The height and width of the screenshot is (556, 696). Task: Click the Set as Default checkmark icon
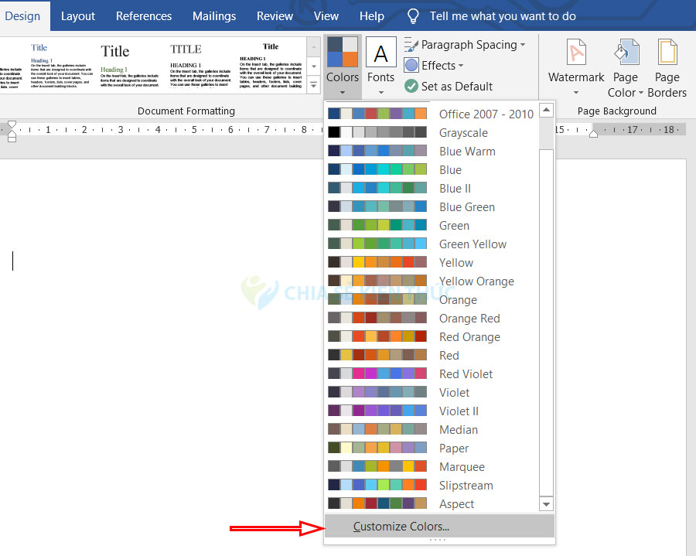(x=411, y=87)
